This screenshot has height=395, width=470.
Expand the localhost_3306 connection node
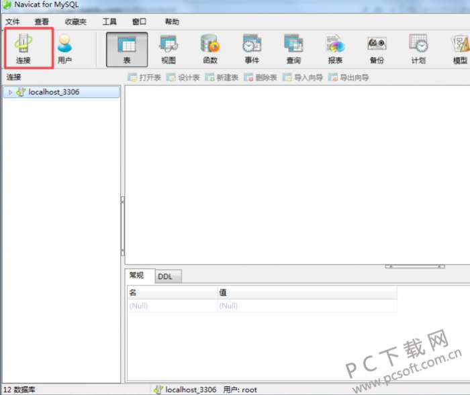(10, 93)
